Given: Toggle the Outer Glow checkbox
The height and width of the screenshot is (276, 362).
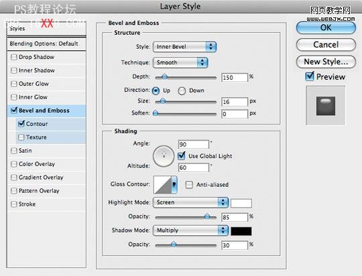Looking at the screenshot, I should tap(14, 84).
